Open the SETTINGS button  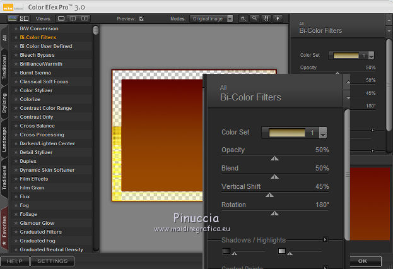pyautogui.click(x=52, y=261)
